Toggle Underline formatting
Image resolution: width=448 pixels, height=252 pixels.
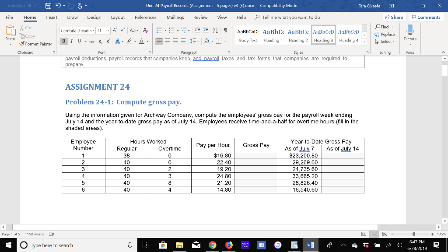point(79,41)
